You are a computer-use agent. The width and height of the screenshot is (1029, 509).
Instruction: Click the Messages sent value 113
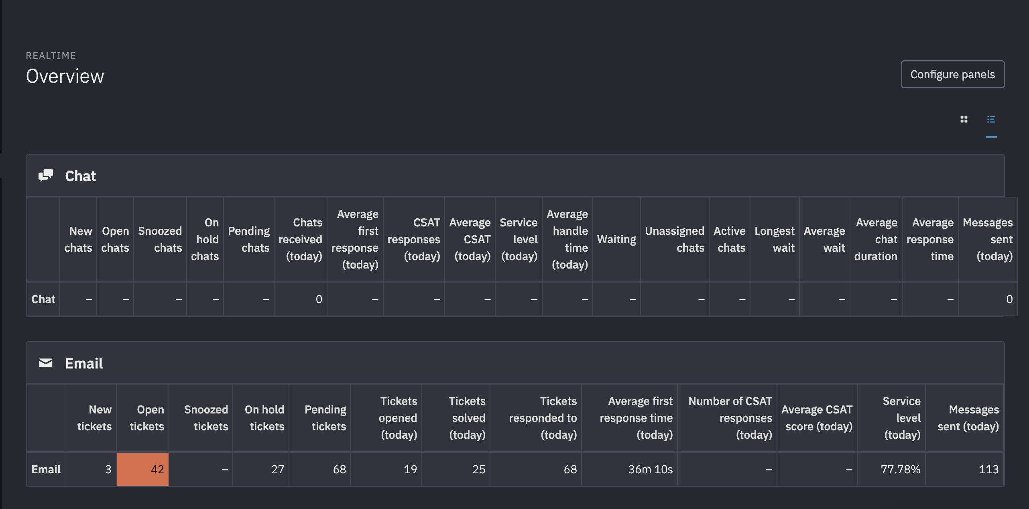989,469
